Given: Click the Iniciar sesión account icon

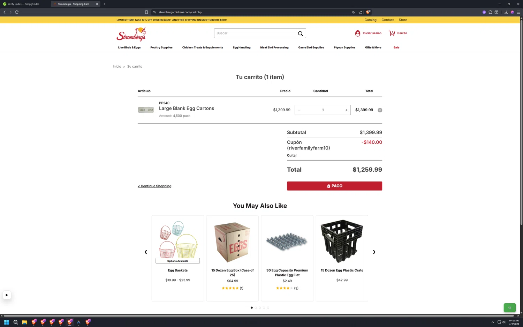Looking at the screenshot, I should [x=357, y=33].
